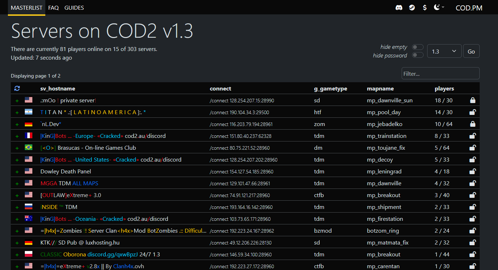Click the unlocked icon for Brasucas row

click(x=473, y=148)
